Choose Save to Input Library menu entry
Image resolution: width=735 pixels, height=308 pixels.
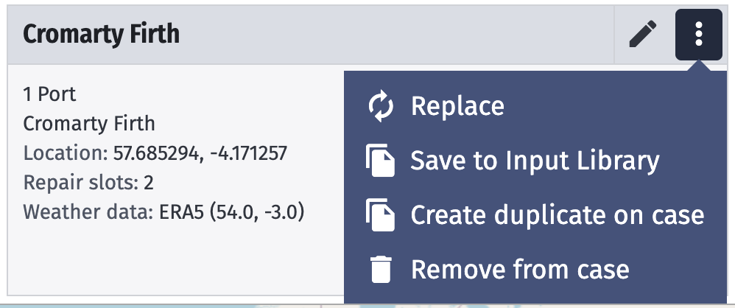click(x=535, y=161)
